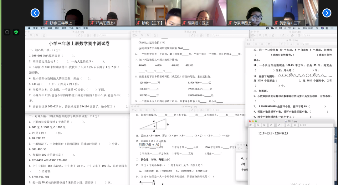Open 显示 menu
Image resolution: width=338 pixels, height=185 pixels.
coord(57,28)
